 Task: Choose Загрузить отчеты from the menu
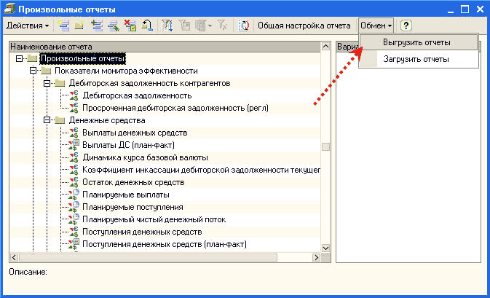(416, 59)
